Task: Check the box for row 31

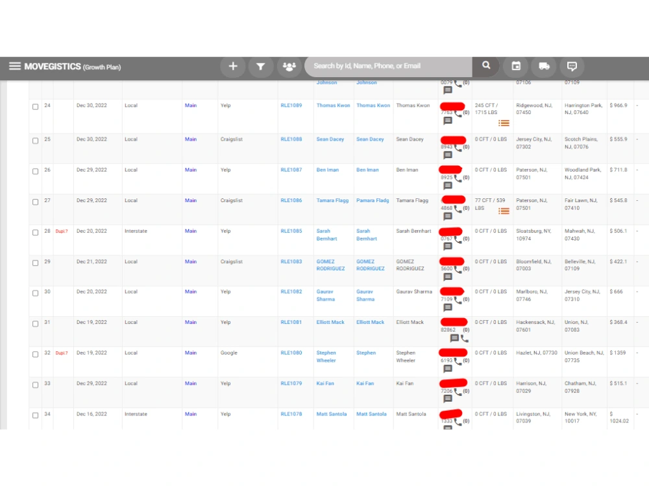Action: click(36, 323)
